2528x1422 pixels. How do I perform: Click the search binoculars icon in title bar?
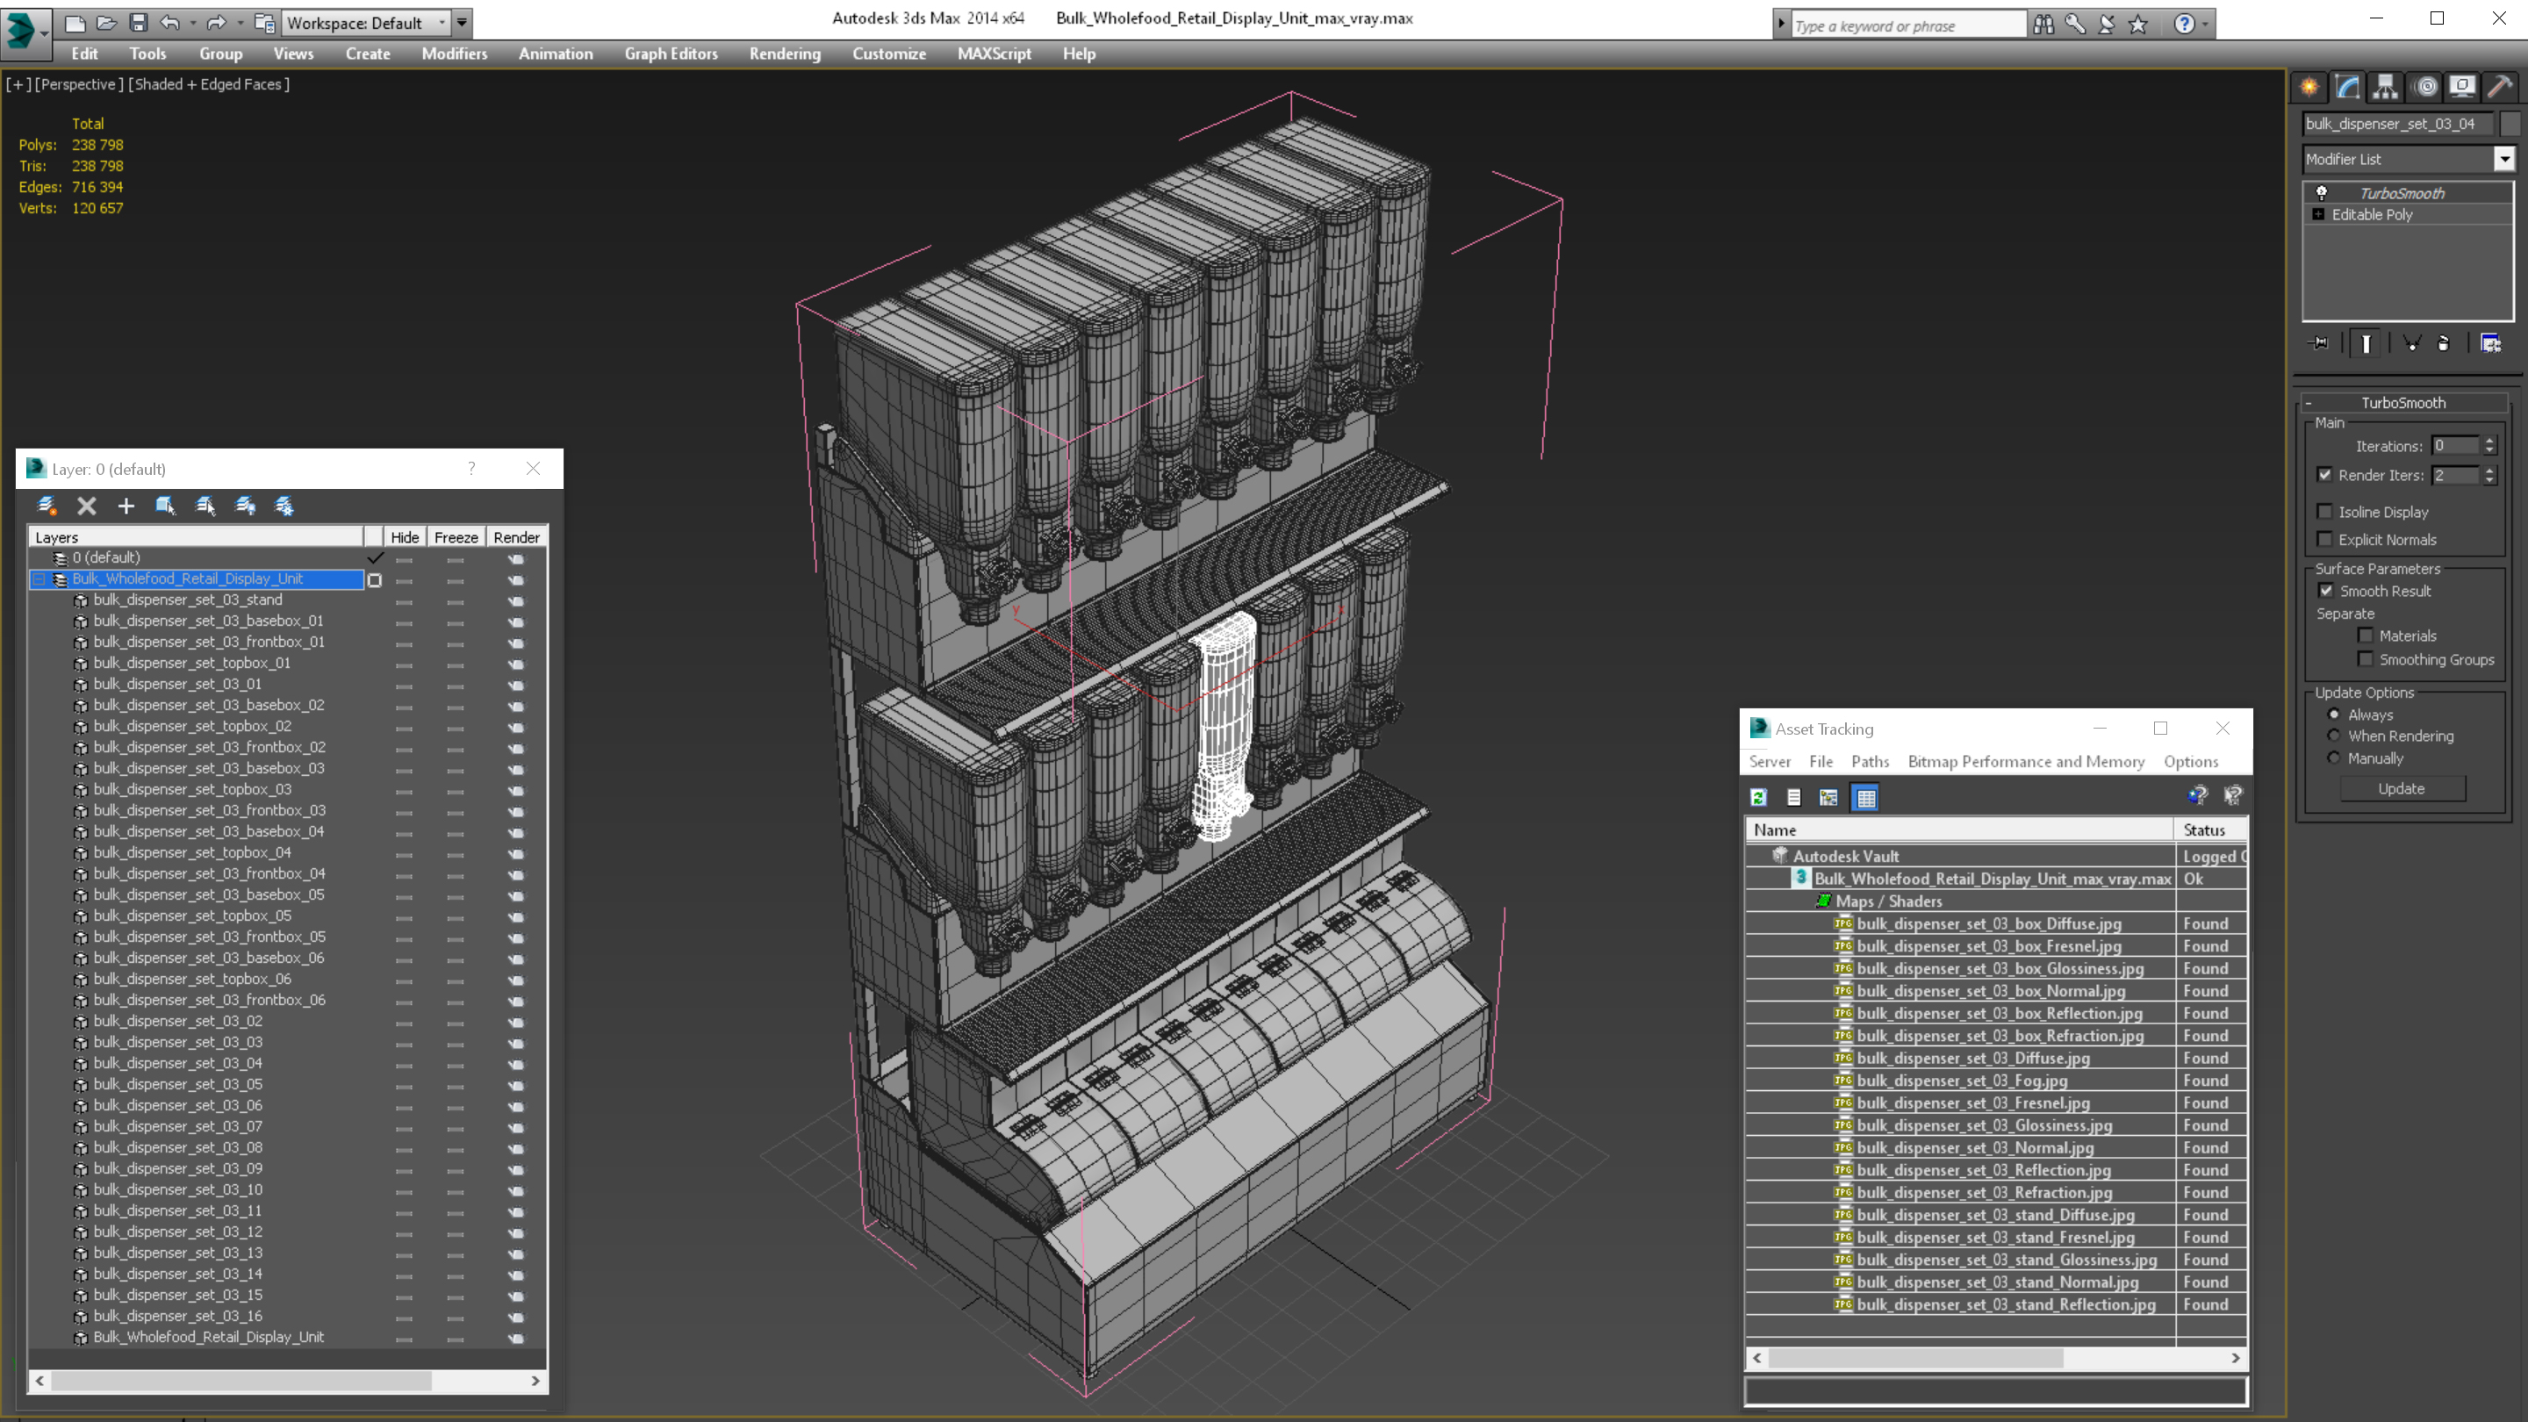click(x=2043, y=24)
